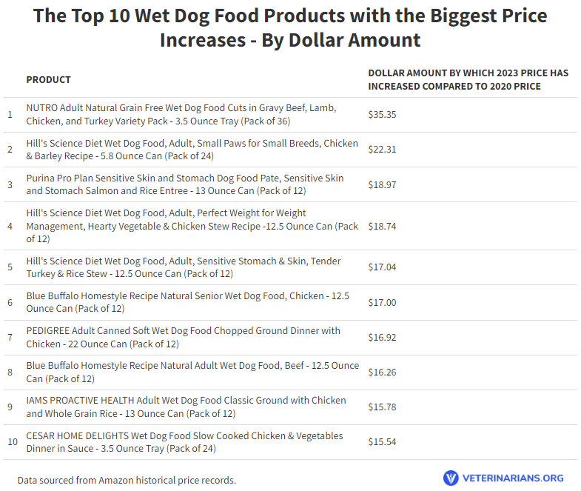Click the $22.31 price increase
Viewport: 581px width, 491px height.
pos(382,150)
